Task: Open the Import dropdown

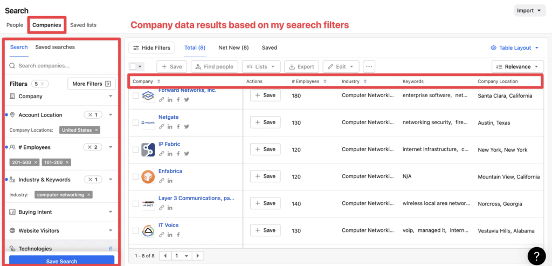Action: click(x=529, y=11)
